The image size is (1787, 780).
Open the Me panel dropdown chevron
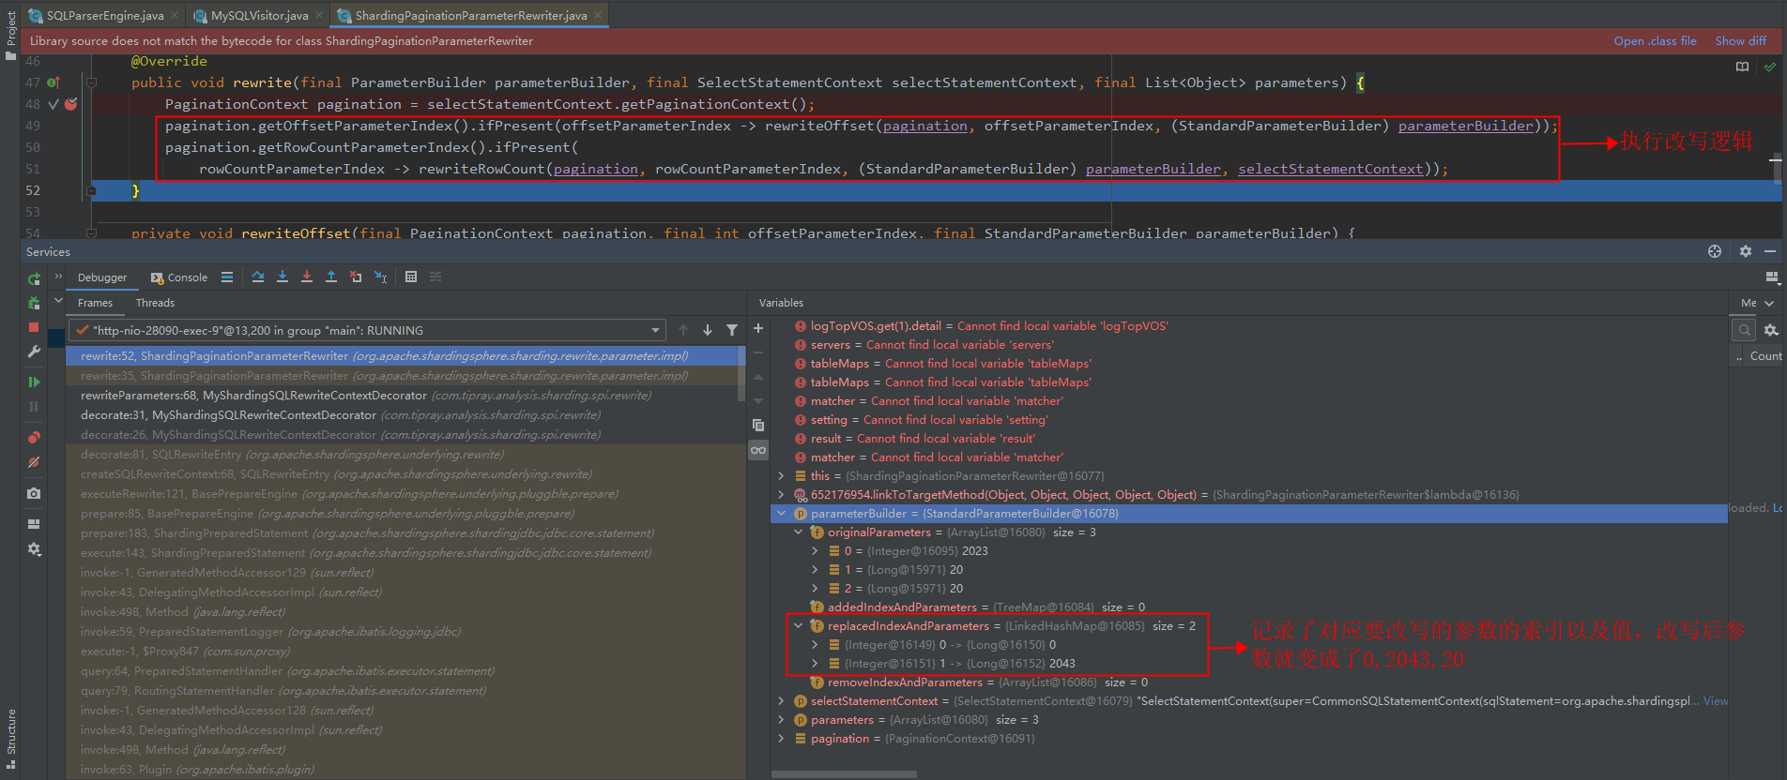[x=1769, y=303]
